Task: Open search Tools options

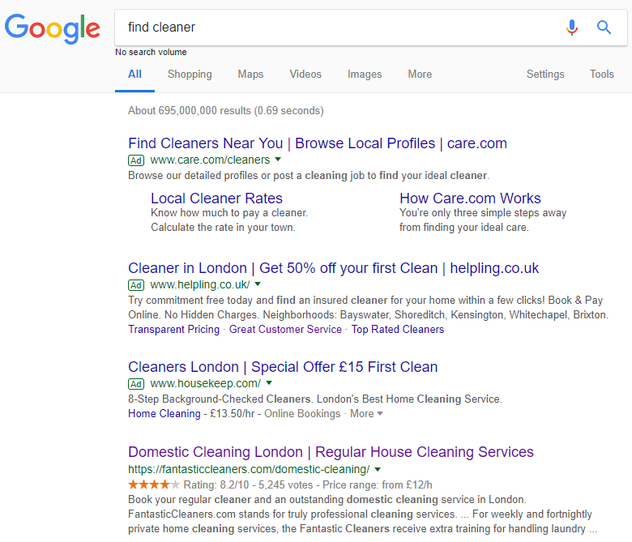Action: [602, 75]
